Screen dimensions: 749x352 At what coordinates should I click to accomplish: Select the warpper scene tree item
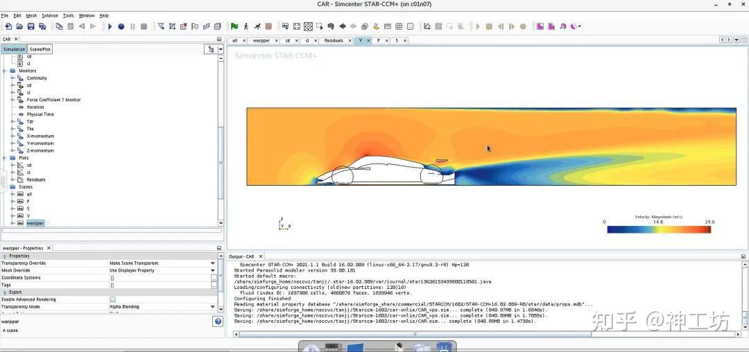pos(35,223)
